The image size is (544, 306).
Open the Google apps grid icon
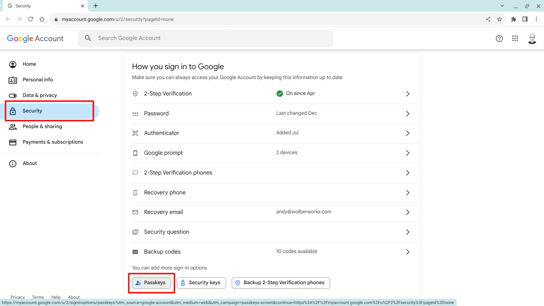(x=515, y=38)
